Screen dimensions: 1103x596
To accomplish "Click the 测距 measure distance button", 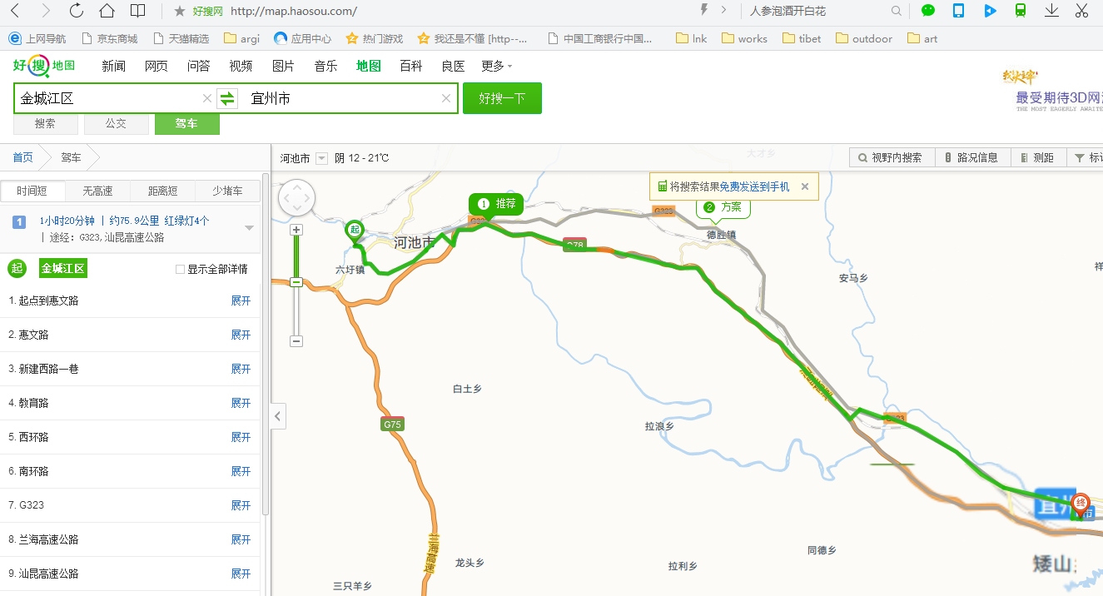I will click(1037, 157).
